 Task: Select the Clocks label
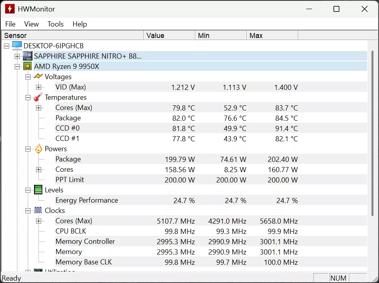point(55,211)
